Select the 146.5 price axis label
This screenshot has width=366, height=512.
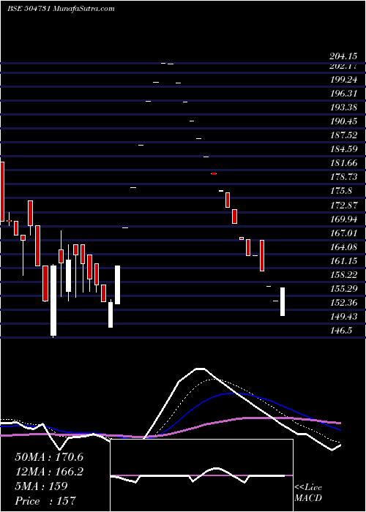(x=341, y=330)
